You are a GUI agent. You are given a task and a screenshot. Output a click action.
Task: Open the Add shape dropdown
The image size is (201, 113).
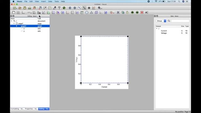coord(112,13)
